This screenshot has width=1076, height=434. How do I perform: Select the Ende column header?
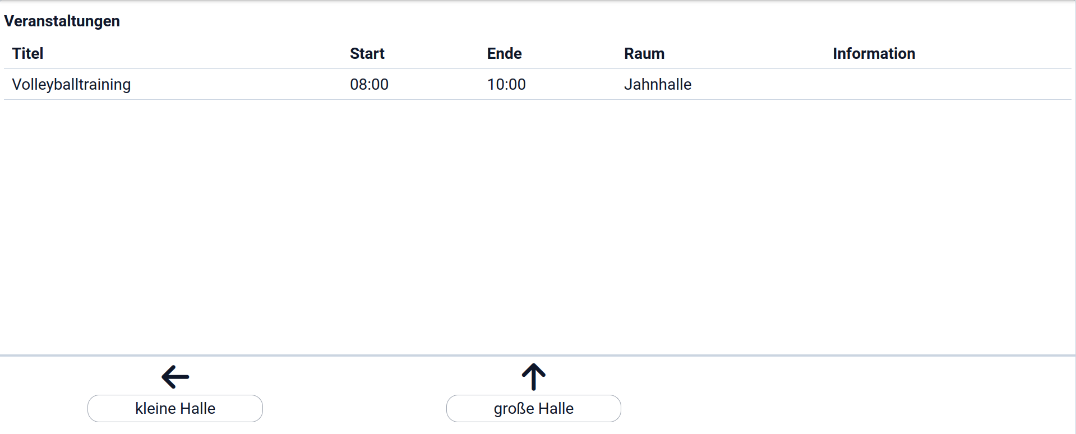click(x=504, y=54)
